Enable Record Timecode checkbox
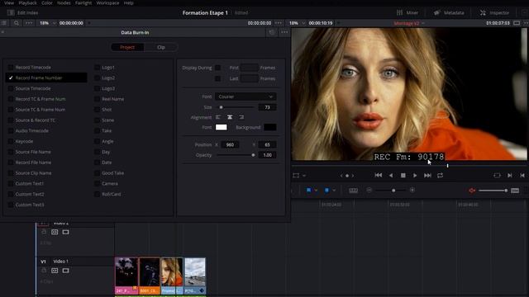 (11, 68)
